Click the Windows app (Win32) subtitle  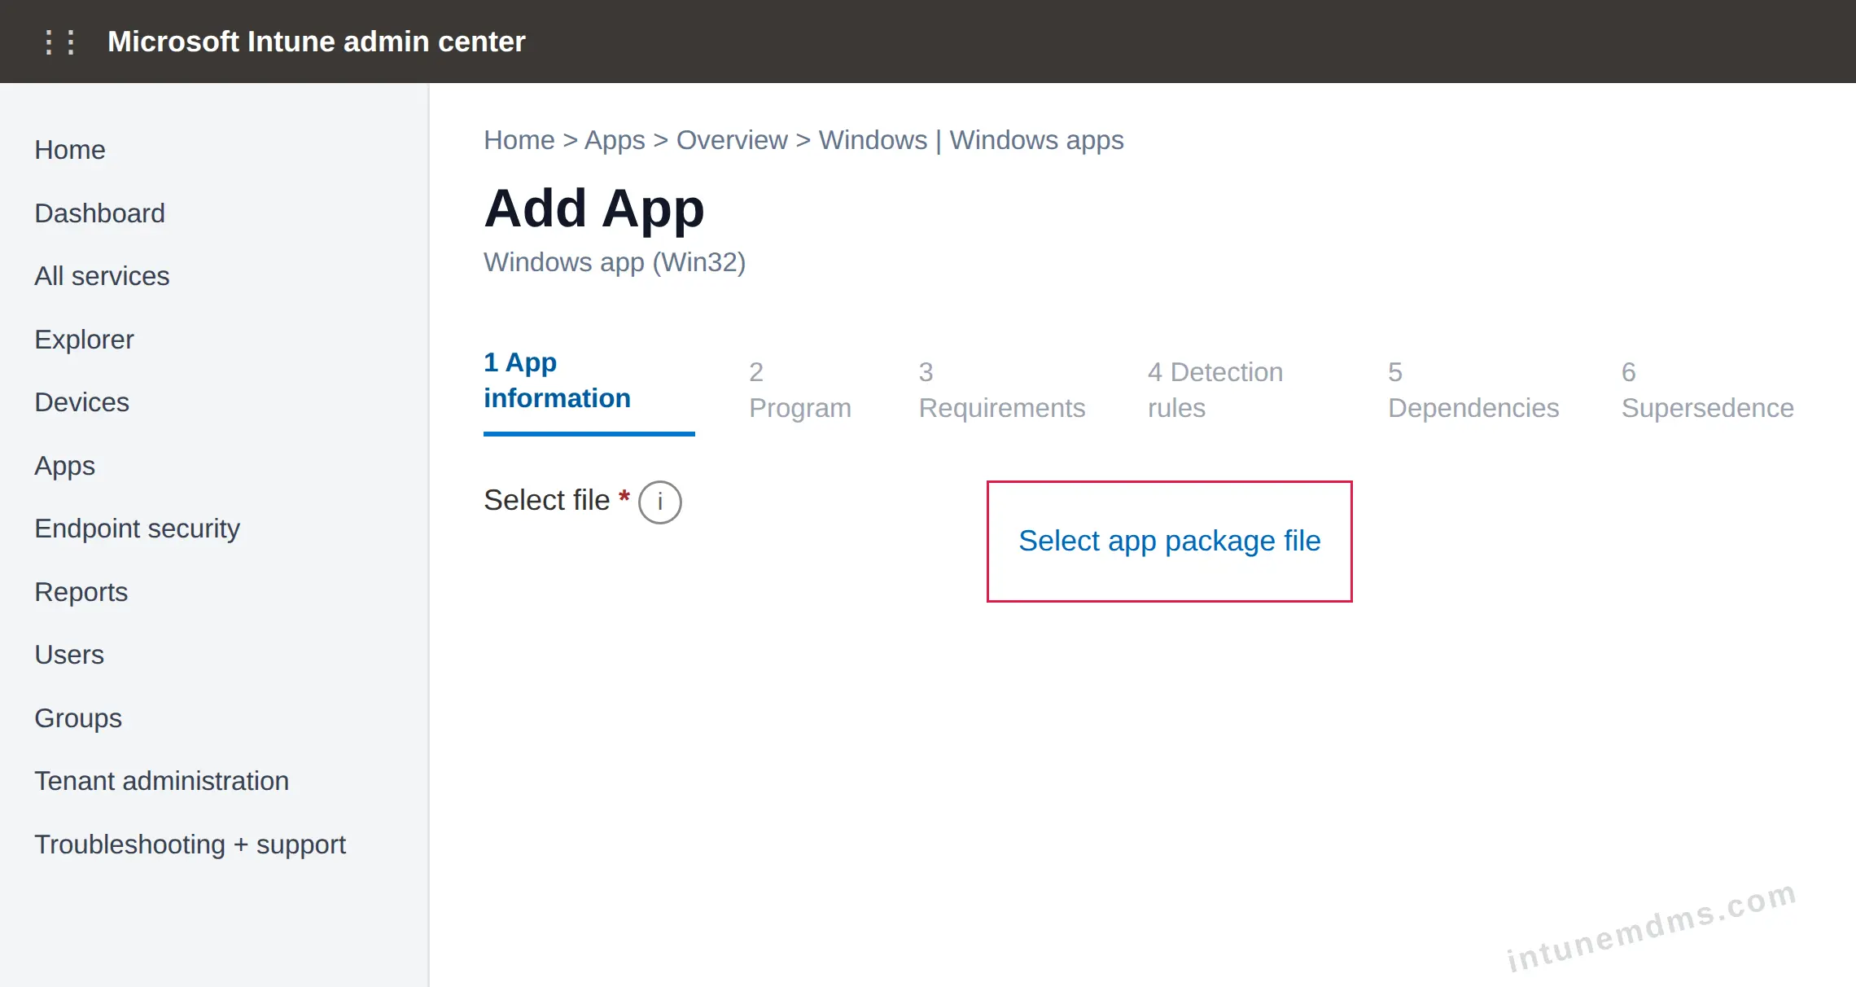click(615, 262)
